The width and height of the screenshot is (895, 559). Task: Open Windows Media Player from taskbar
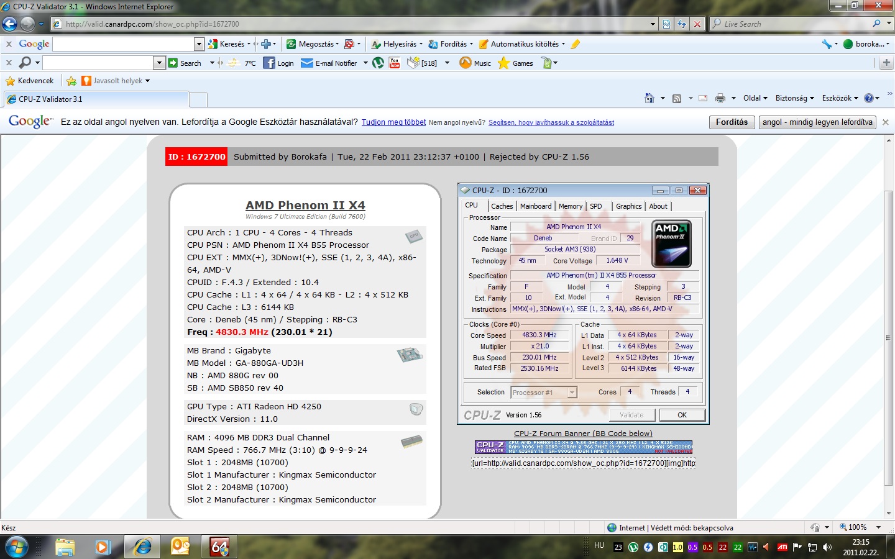pos(103,547)
